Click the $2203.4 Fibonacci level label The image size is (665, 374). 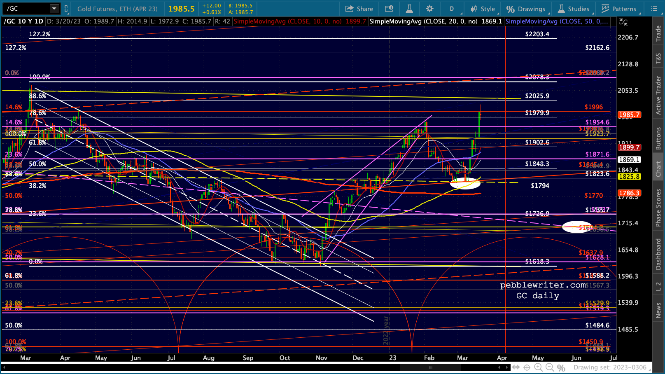(x=537, y=34)
